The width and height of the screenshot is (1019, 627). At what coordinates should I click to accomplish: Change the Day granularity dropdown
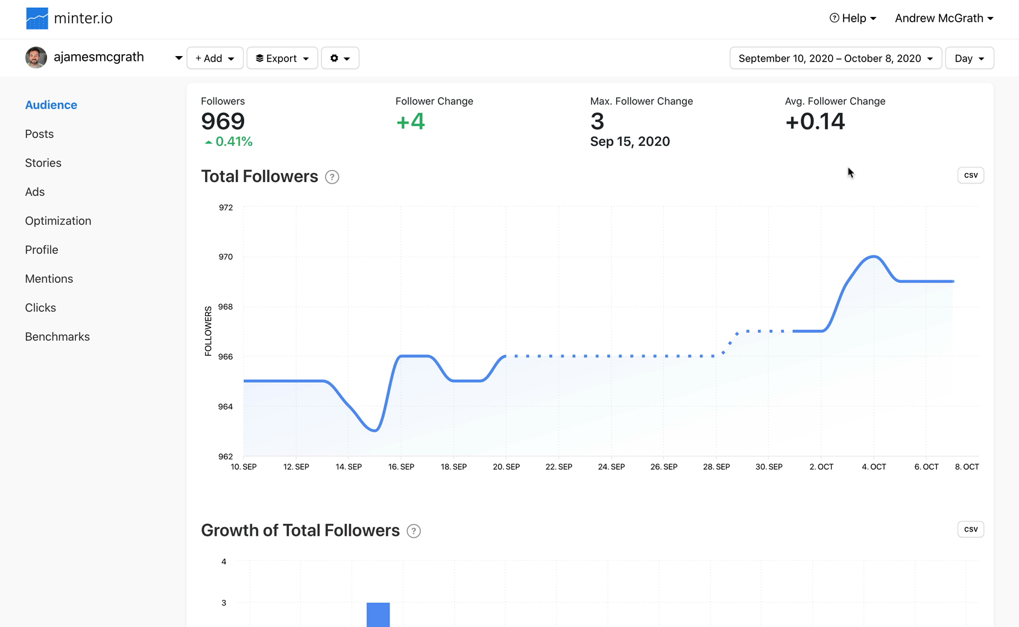pos(969,58)
